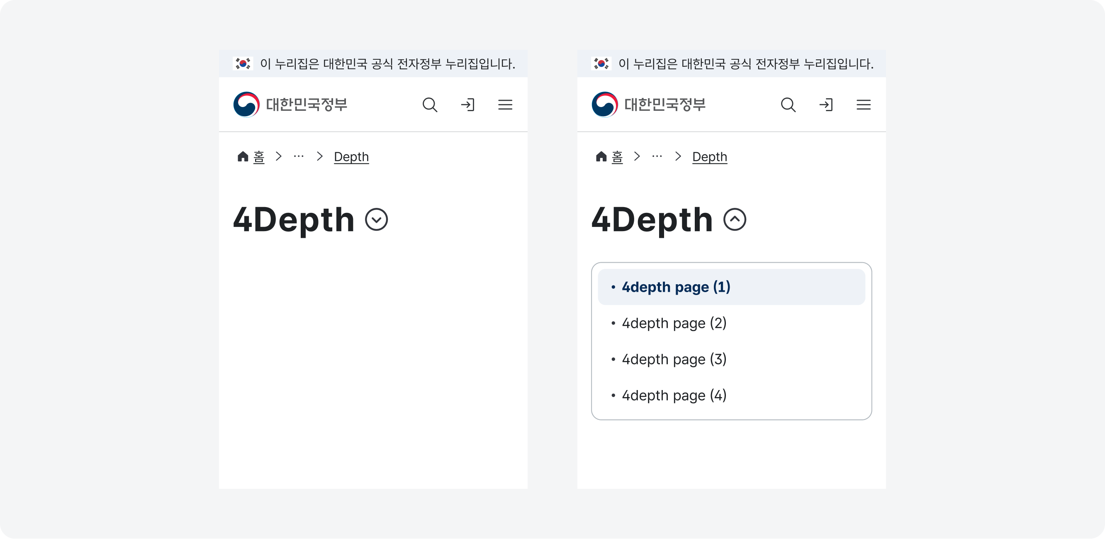Expand the 4Depth dropdown in the left screen
The height and width of the screenshot is (539, 1105).
point(376,220)
